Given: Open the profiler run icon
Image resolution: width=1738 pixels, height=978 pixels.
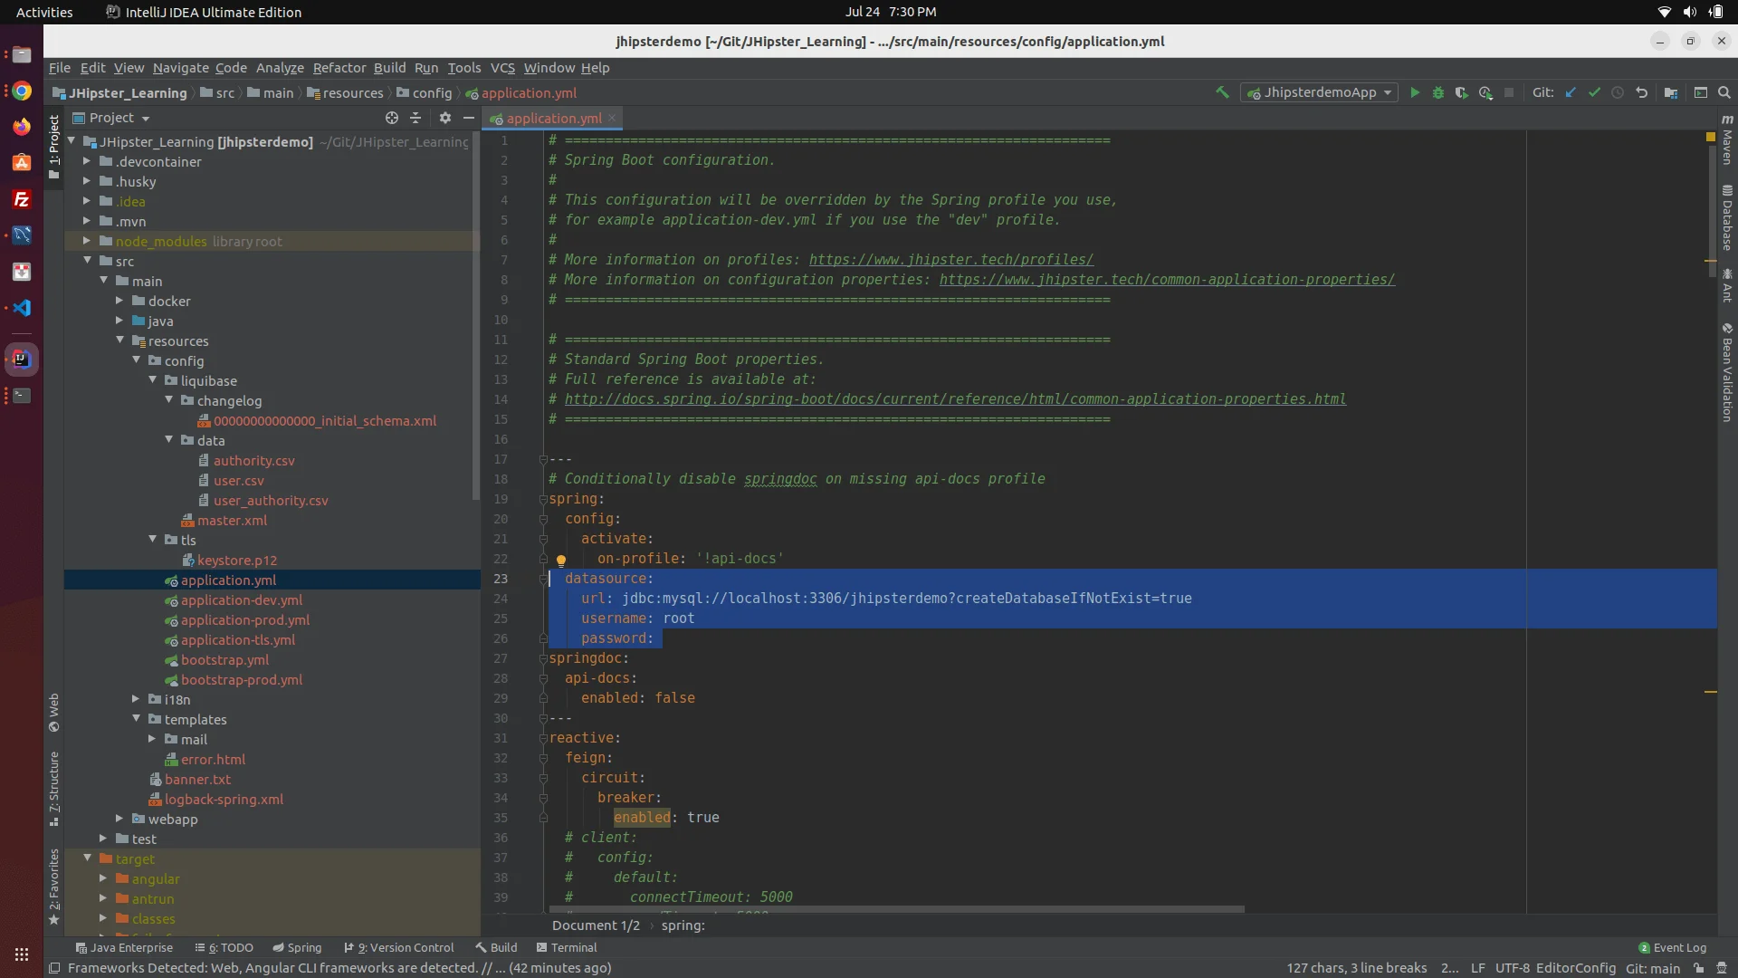Looking at the screenshot, I should tap(1485, 92).
